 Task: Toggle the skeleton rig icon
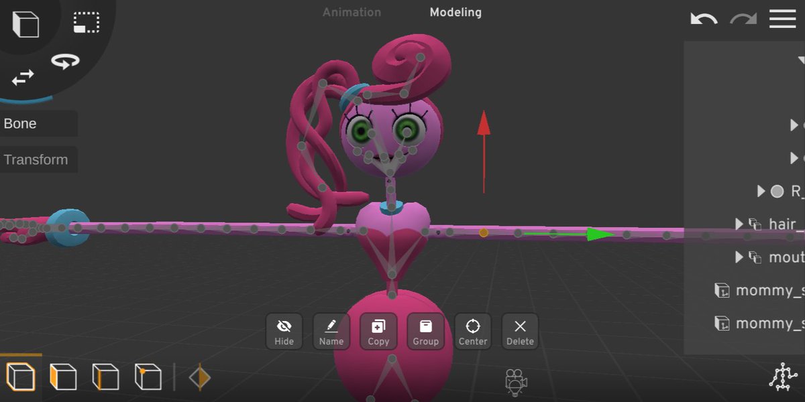tap(782, 377)
